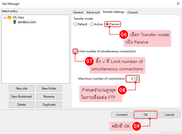Image resolution: width=182 pixels, height=134 pixels.
Task: Click the My Sites folder icon
Action: pyautogui.click(x=10, y=17)
